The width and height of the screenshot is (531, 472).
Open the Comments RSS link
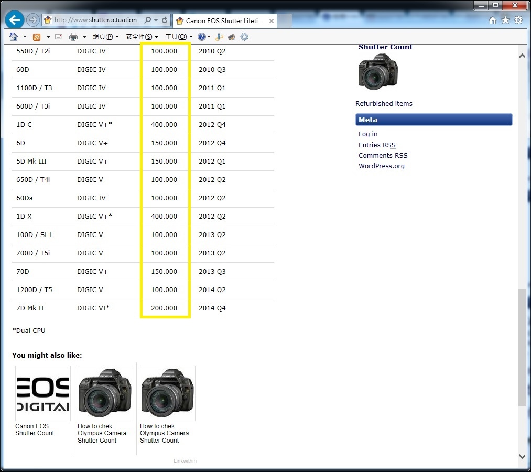point(383,156)
